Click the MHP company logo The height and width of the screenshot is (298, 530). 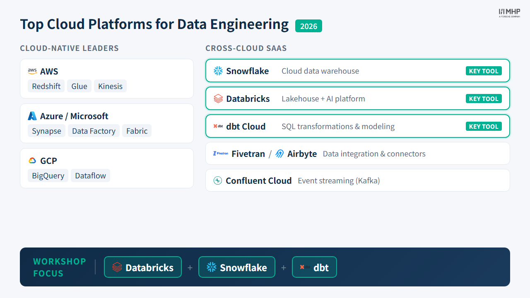tap(509, 13)
